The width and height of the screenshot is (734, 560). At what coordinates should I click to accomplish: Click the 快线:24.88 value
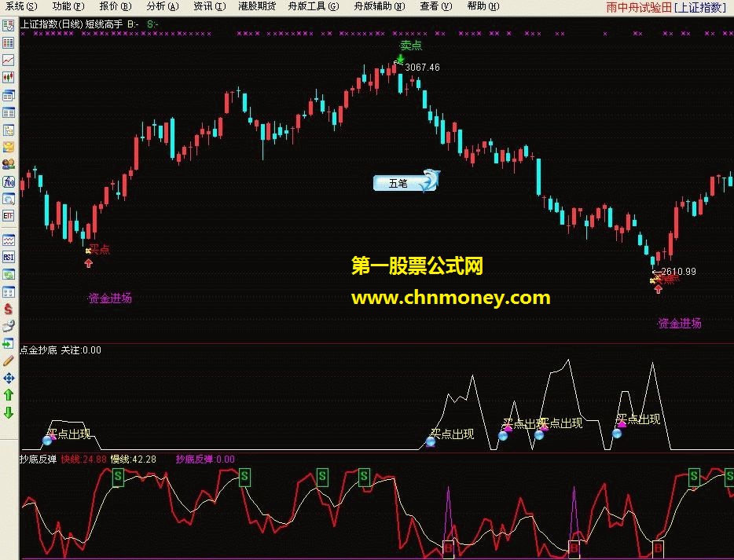[84, 459]
